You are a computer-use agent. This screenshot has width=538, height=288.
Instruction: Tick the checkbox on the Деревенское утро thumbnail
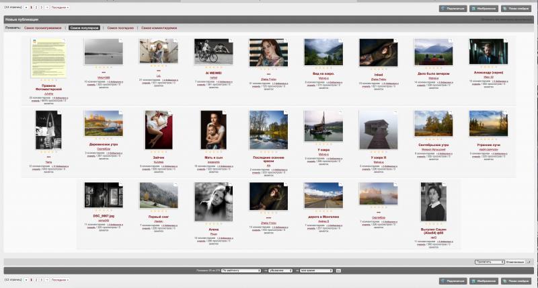121,112
